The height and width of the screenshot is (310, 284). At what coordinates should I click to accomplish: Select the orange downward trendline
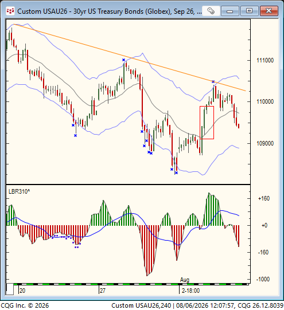pos(130,57)
